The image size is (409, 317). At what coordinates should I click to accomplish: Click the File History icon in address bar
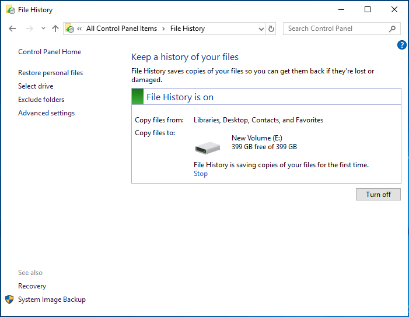tap(69, 29)
